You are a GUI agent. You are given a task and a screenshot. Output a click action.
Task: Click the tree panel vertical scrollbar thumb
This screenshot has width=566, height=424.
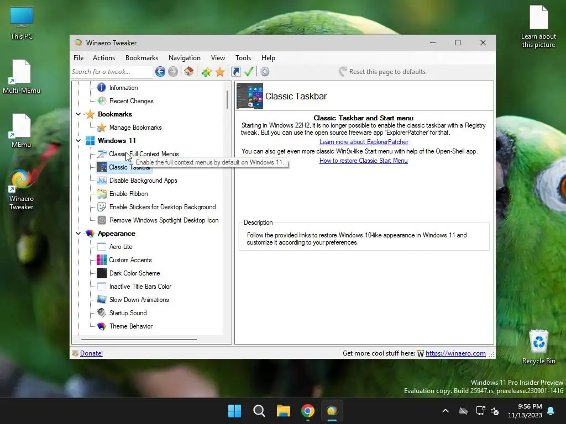[227, 99]
